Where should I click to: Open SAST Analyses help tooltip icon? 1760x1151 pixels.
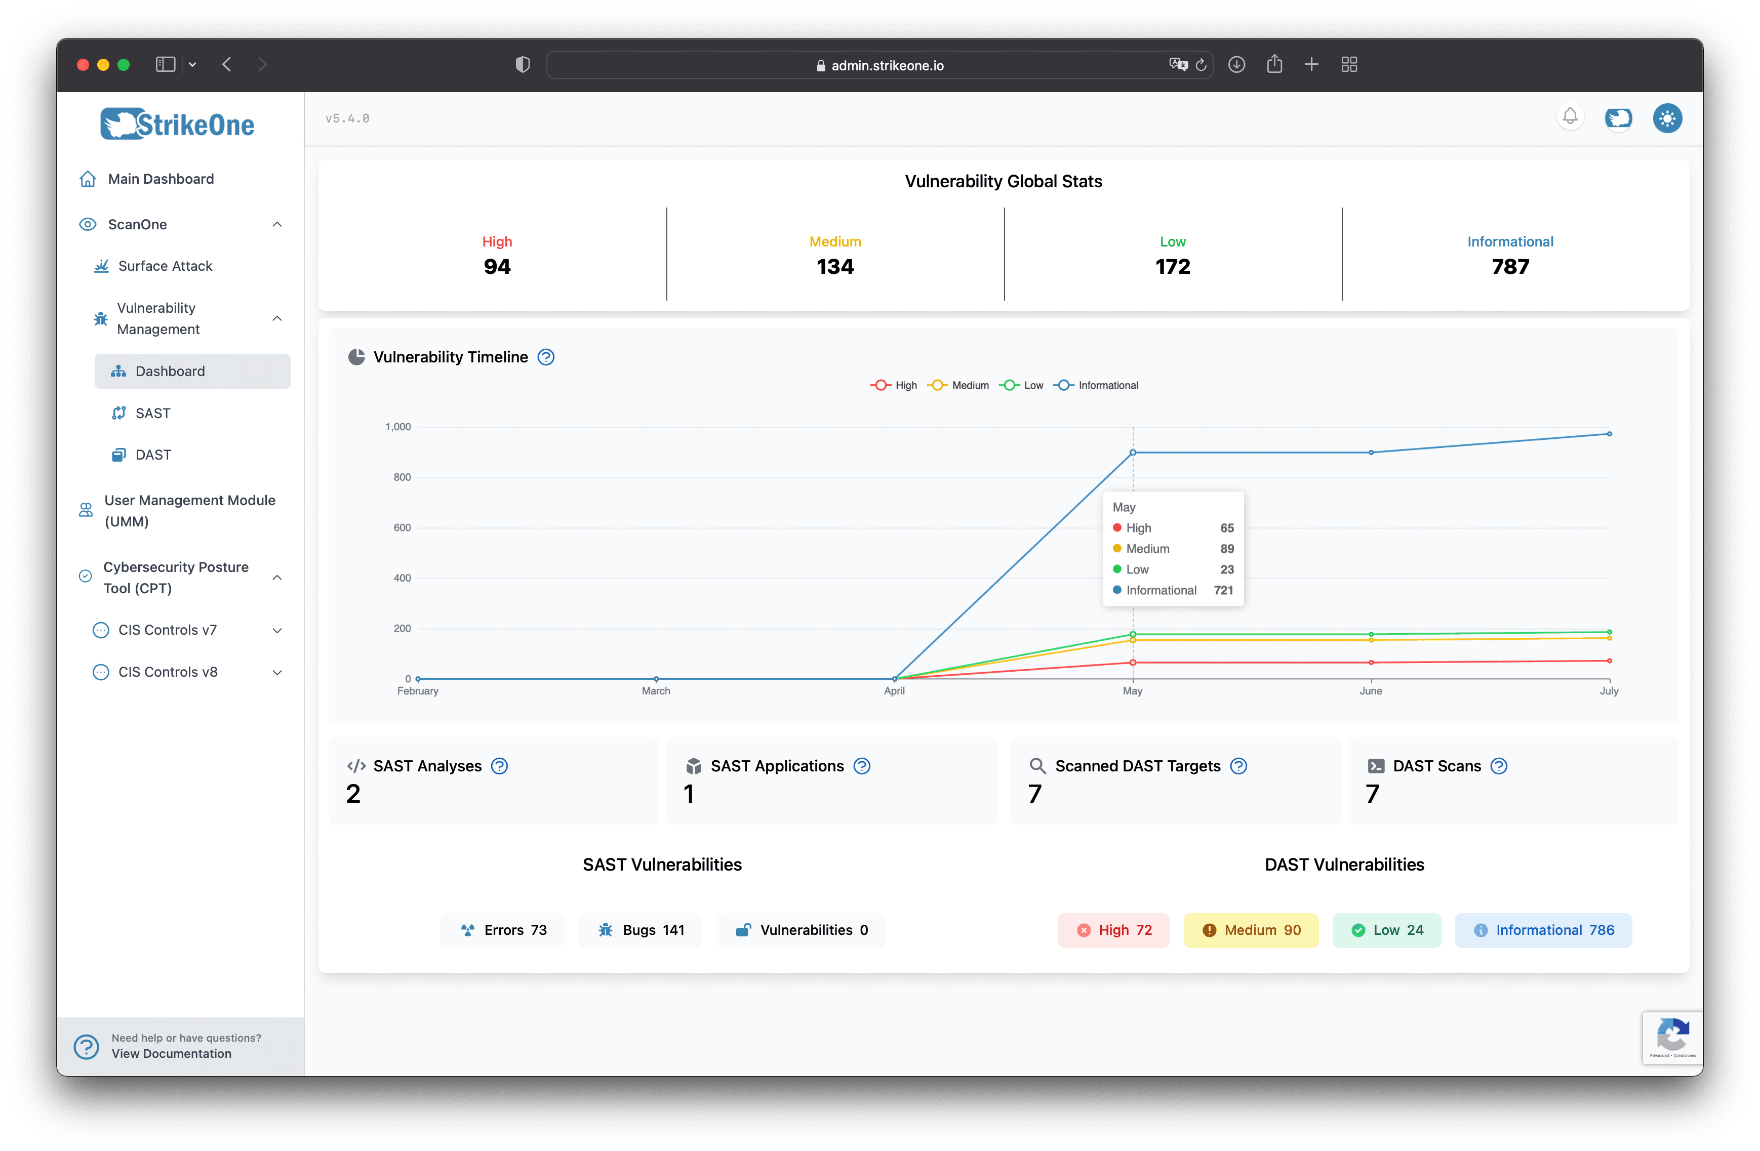click(500, 766)
